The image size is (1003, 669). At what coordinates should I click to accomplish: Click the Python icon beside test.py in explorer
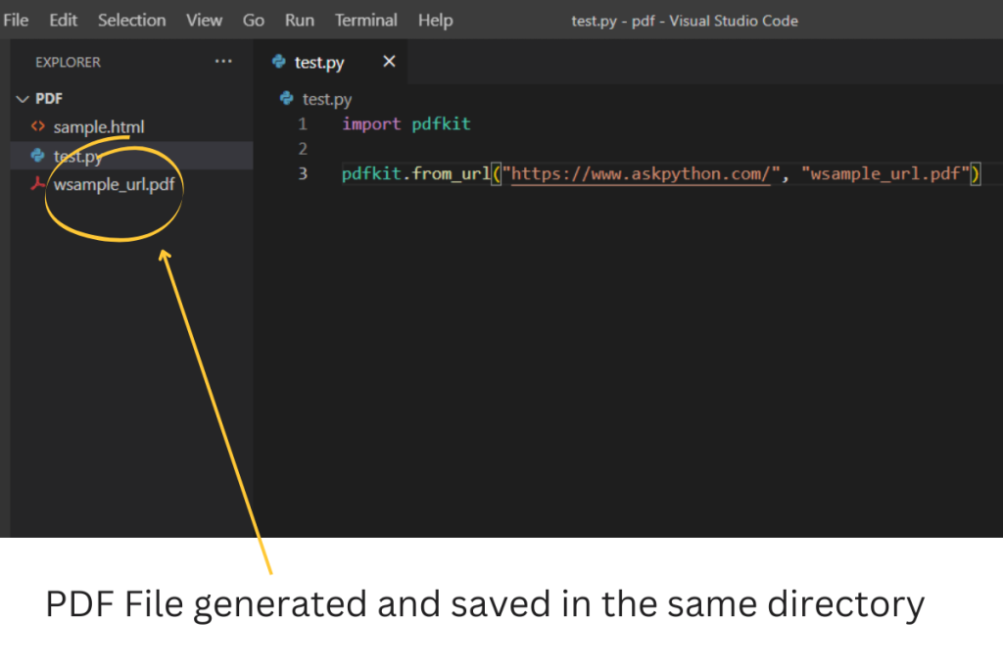pyautogui.click(x=38, y=156)
